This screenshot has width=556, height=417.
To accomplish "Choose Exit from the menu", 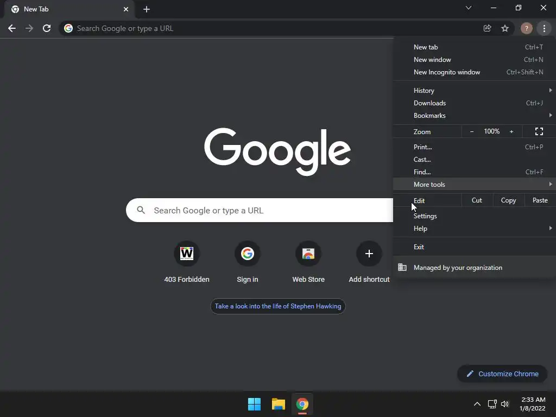I will pos(475,247).
